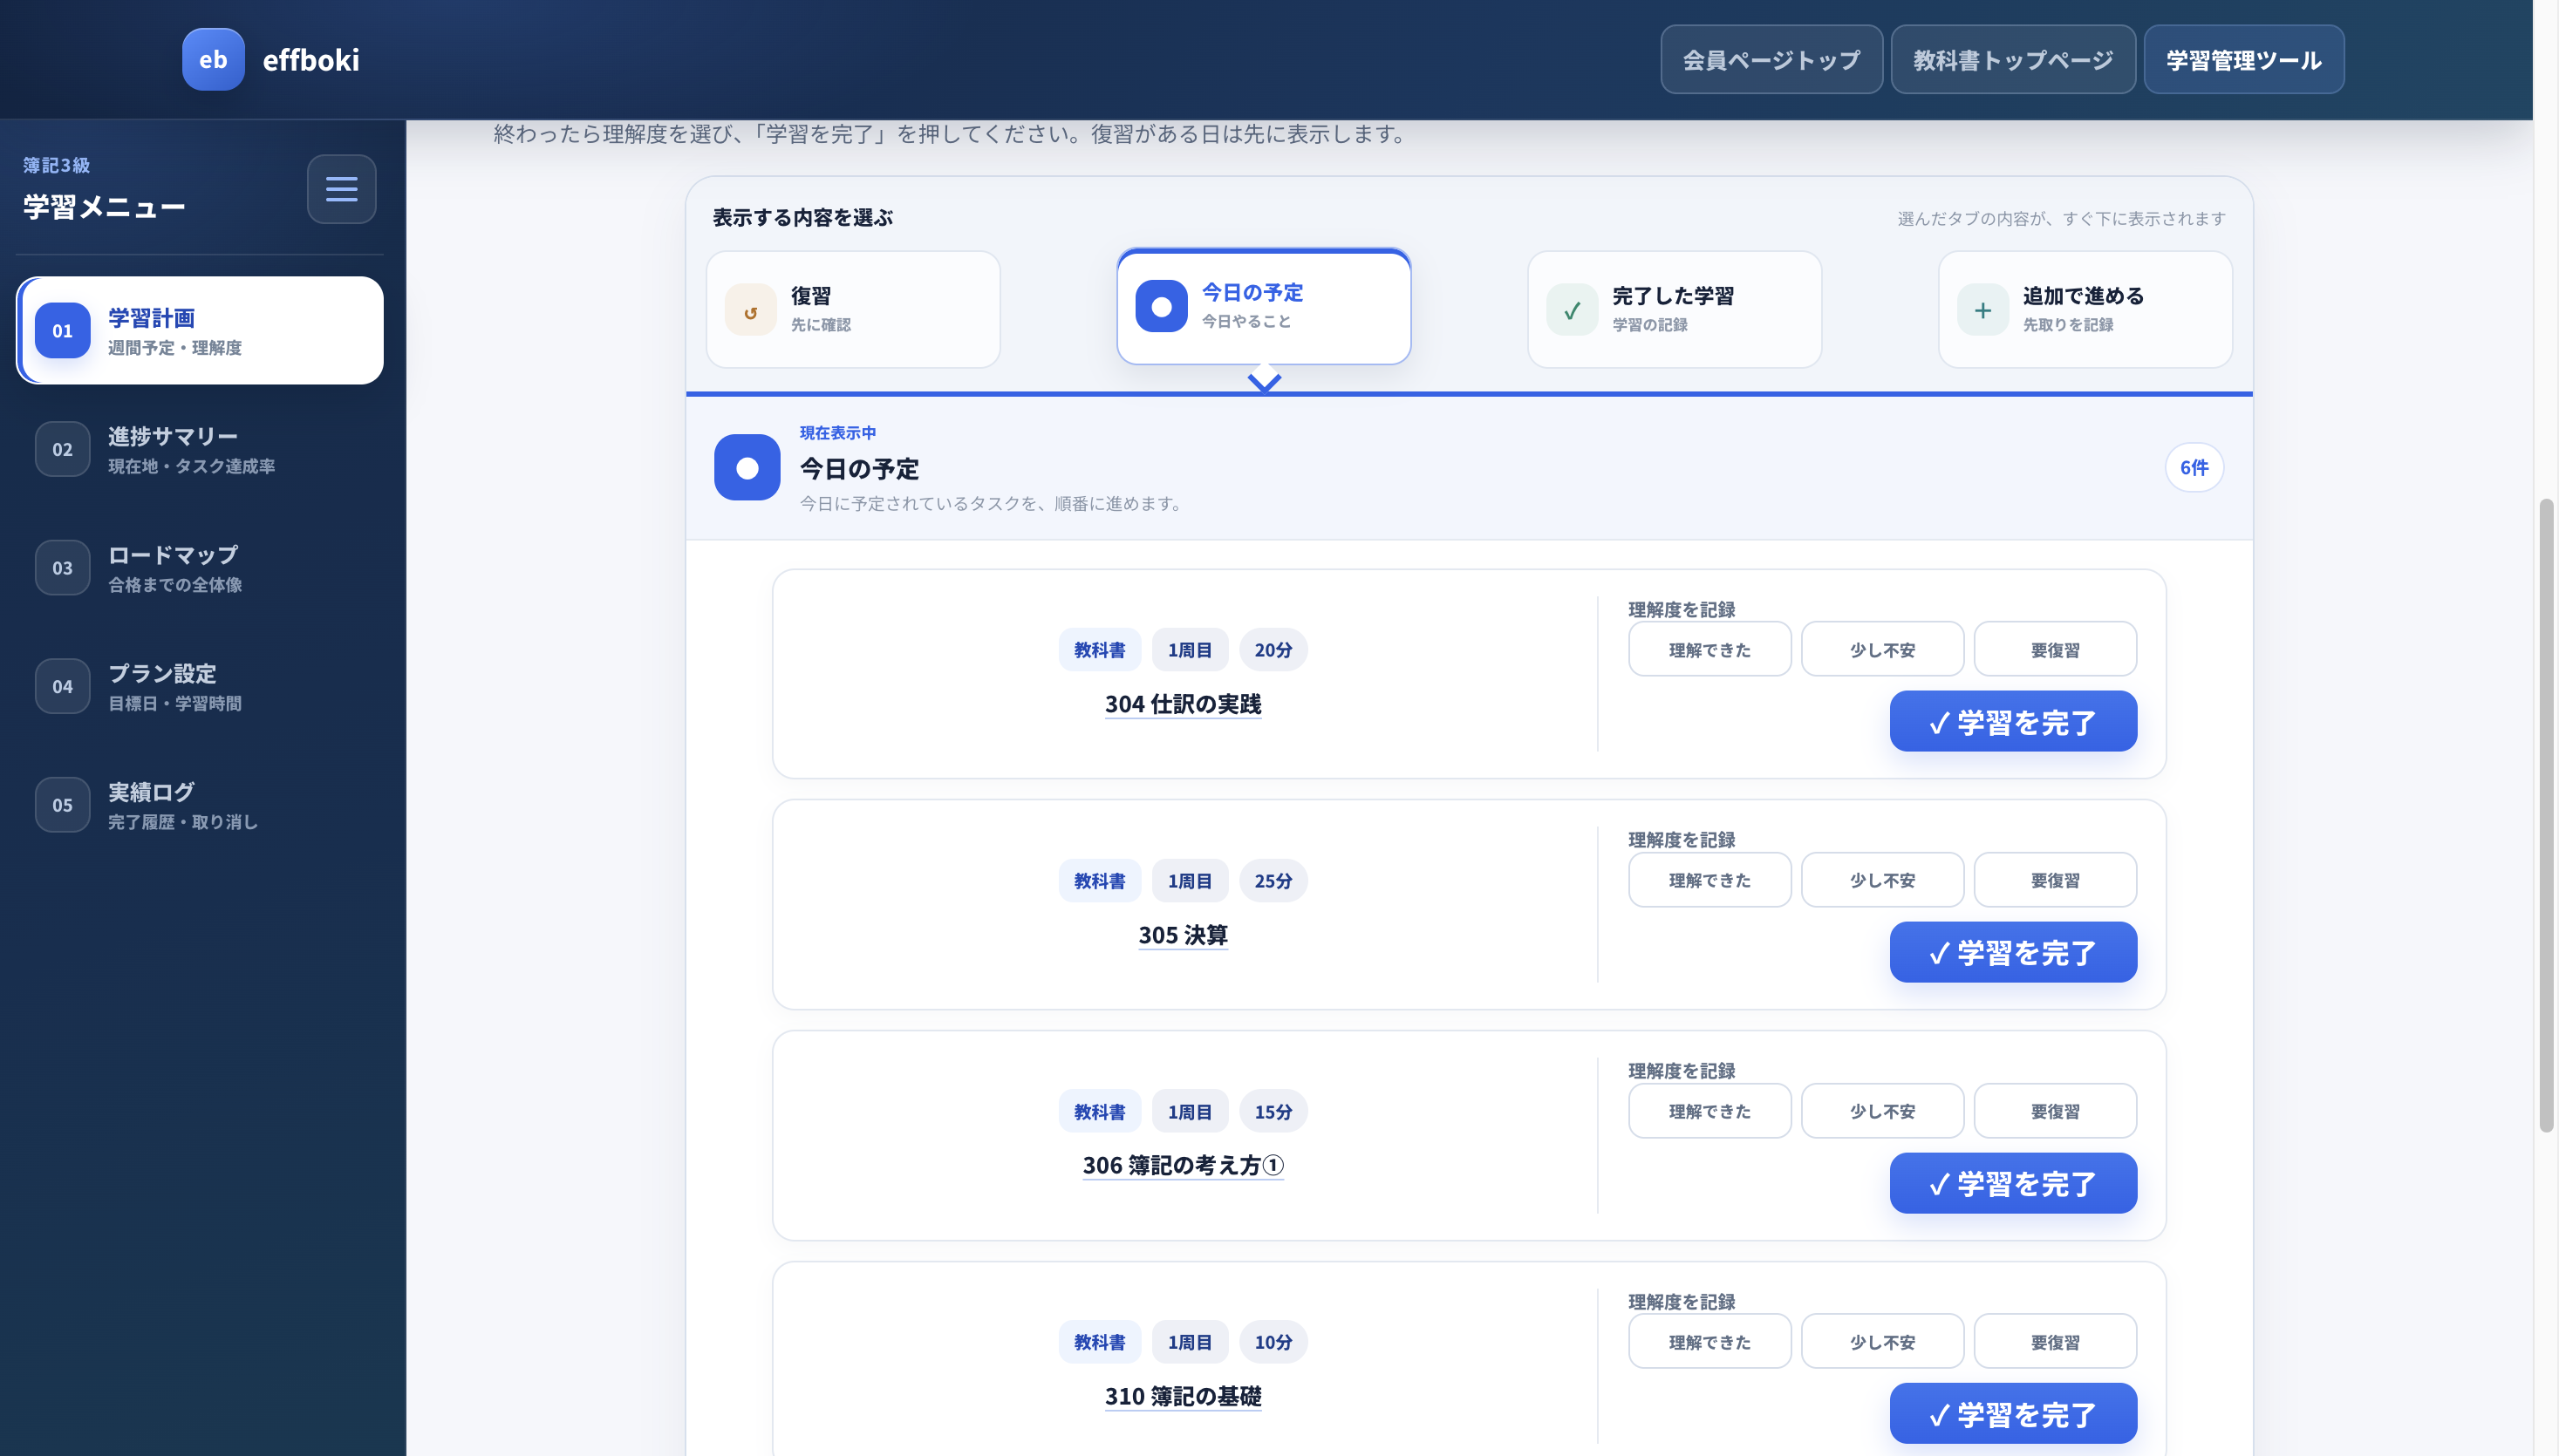The width and height of the screenshot is (2559, 1456).
Task: Select 理解できた for 306 簿記の考え方①
Action: tap(1709, 1111)
